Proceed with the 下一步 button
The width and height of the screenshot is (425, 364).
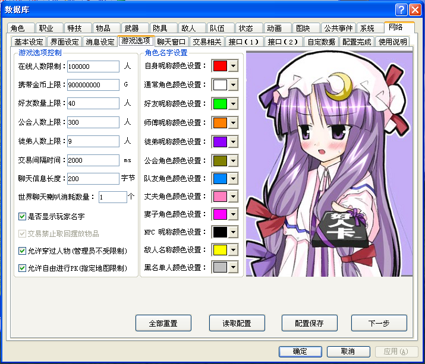[379, 323]
